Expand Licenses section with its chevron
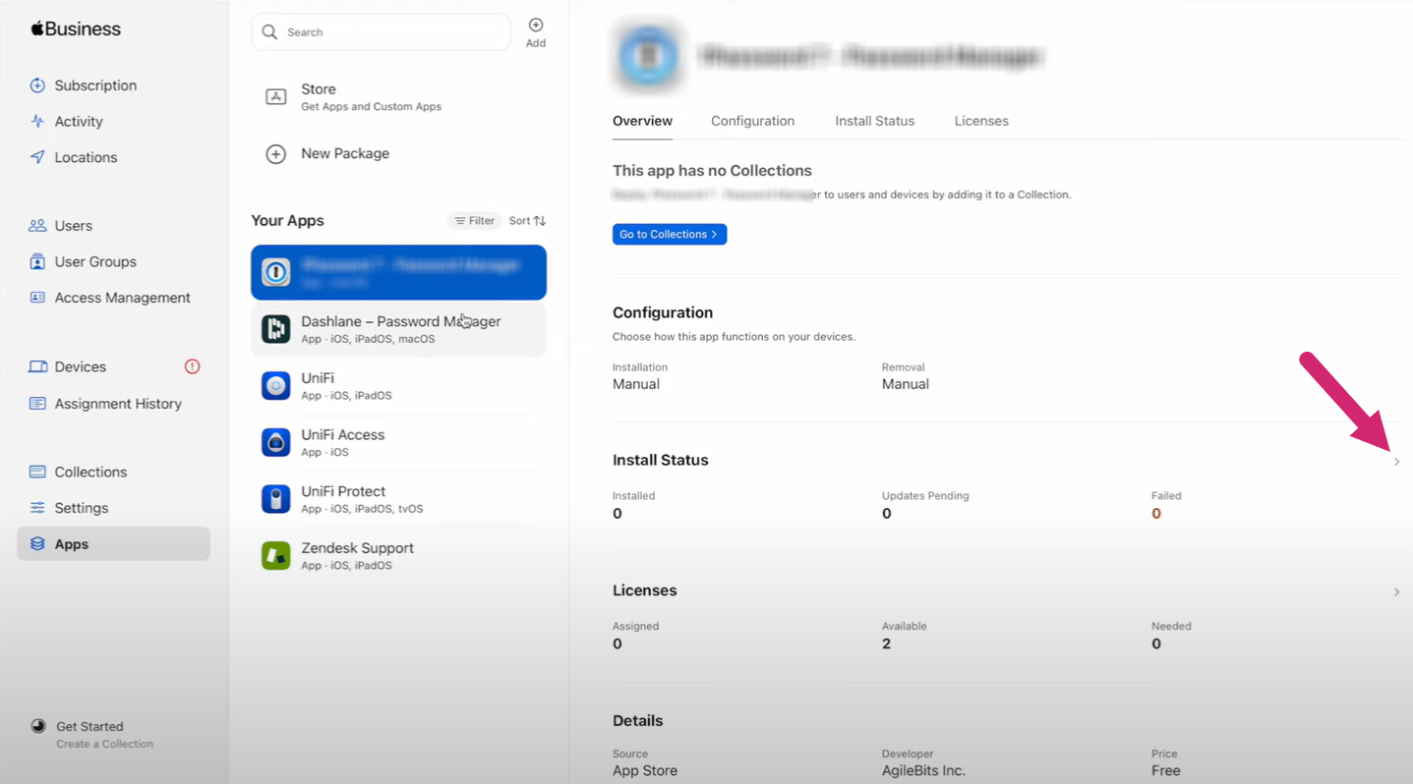The image size is (1413, 784). pyautogui.click(x=1396, y=591)
